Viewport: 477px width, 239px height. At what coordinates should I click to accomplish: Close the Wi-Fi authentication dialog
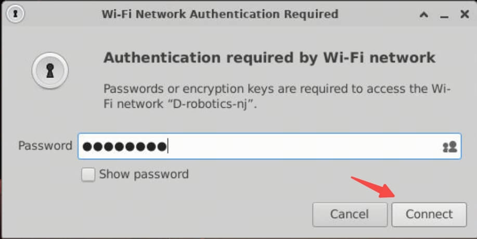pyautogui.click(x=465, y=15)
